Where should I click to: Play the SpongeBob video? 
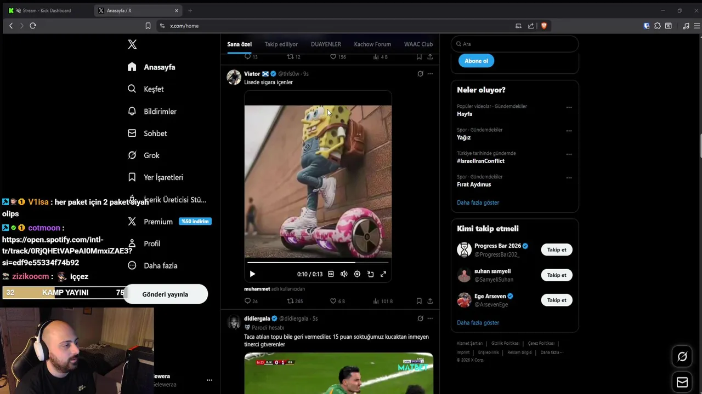(x=252, y=274)
